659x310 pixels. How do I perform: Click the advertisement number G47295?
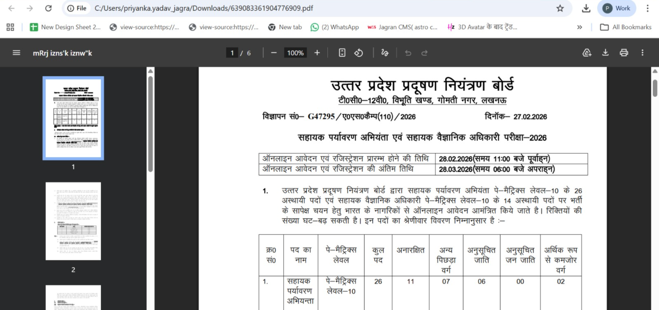coord(321,117)
